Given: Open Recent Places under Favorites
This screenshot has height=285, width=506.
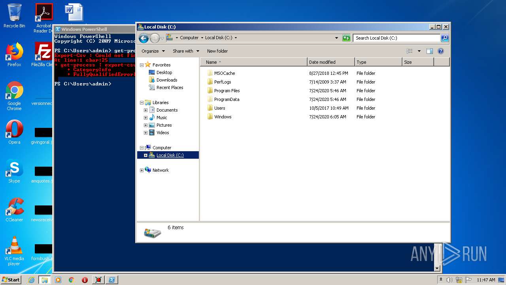Looking at the screenshot, I should tap(170, 87).
